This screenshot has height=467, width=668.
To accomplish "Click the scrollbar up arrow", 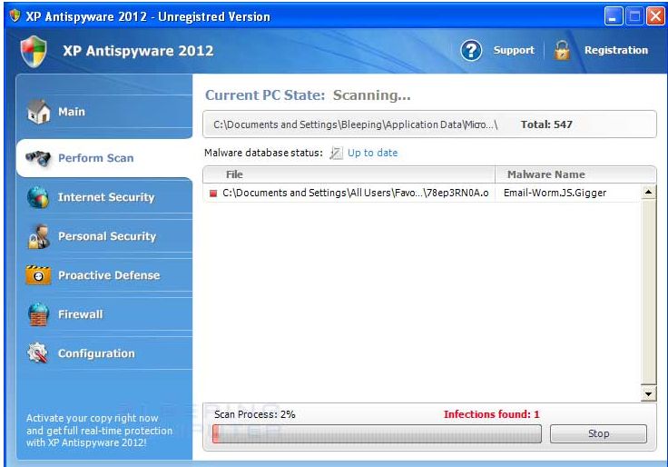I will point(648,193).
